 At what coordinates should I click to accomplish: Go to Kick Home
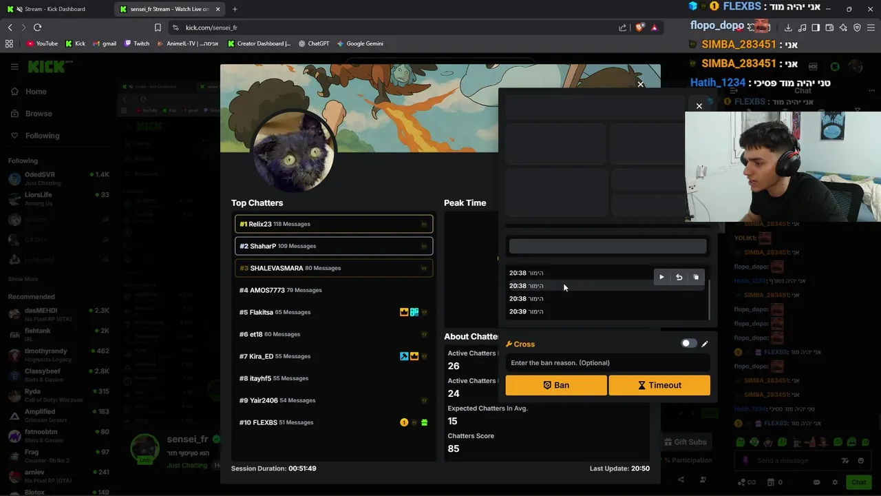(x=29, y=92)
